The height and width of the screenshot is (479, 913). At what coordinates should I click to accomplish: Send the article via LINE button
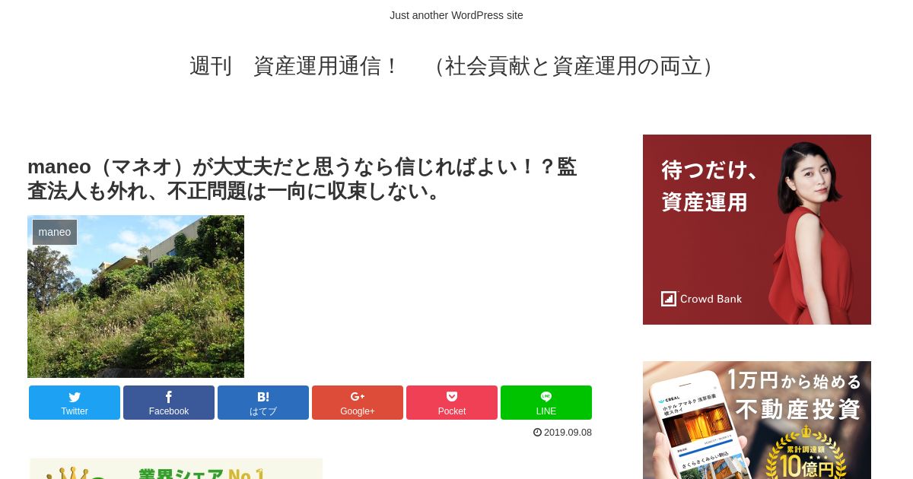546,402
